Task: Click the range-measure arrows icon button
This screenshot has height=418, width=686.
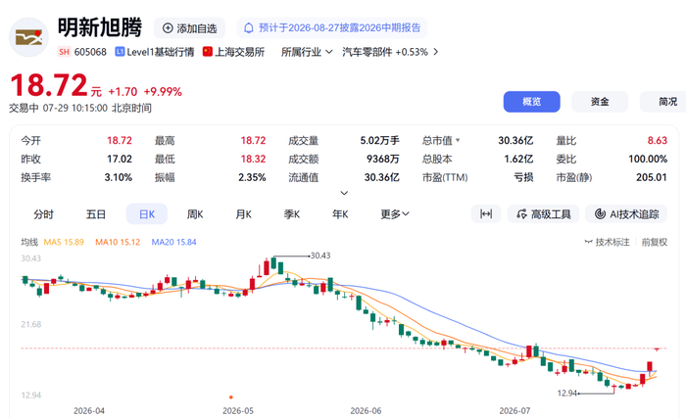Action: click(x=486, y=213)
